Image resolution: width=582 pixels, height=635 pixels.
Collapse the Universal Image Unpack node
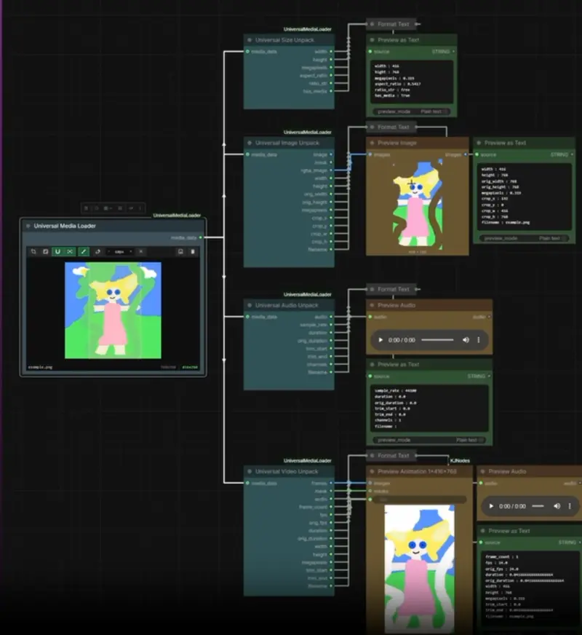point(250,143)
